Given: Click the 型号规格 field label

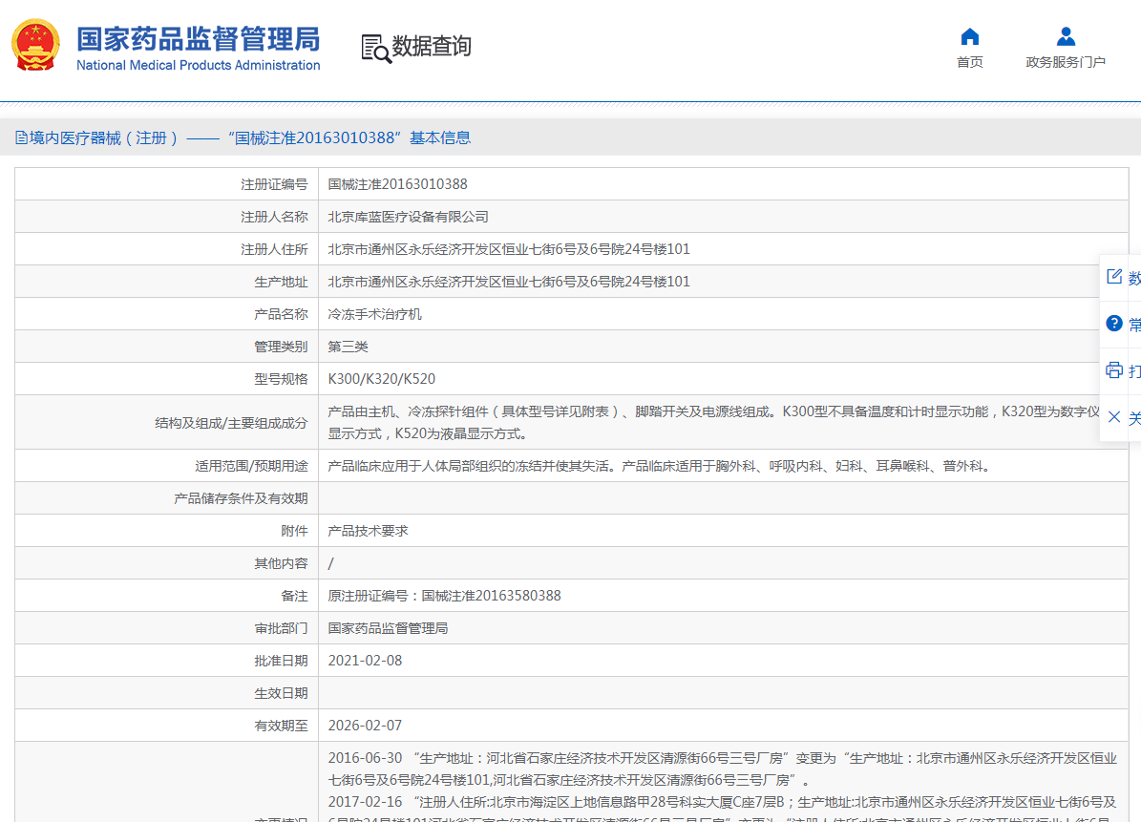Looking at the screenshot, I should click(x=281, y=379).
